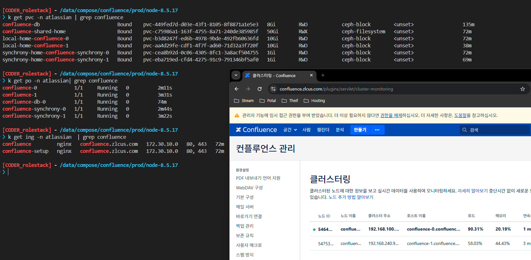
Task: Click node ID 5464... in the table
Action: [x=325, y=229]
